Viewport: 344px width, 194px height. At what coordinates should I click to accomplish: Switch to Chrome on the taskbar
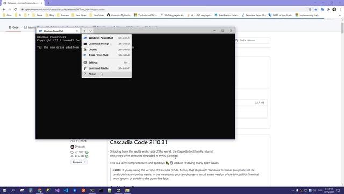click(x=39, y=190)
